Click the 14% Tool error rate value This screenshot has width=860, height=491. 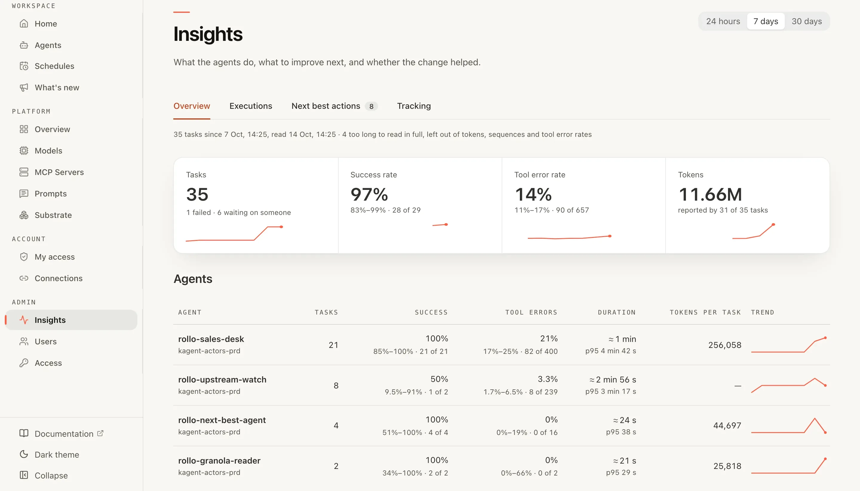[x=533, y=195]
